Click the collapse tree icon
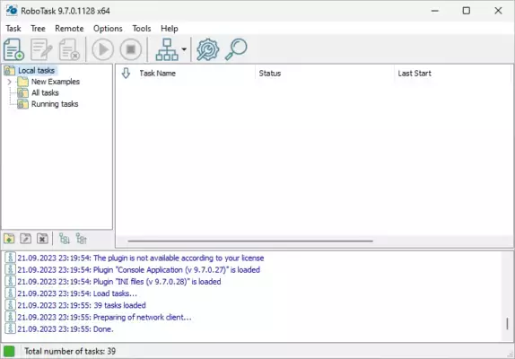 [x=81, y=239]
